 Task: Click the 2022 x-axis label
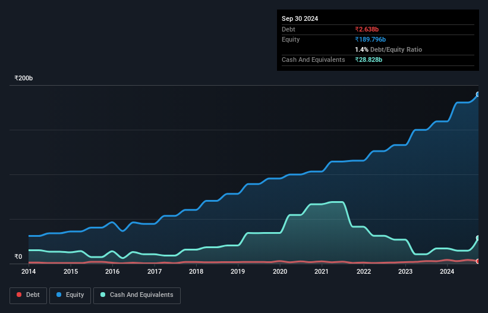(x=364, y=271)
